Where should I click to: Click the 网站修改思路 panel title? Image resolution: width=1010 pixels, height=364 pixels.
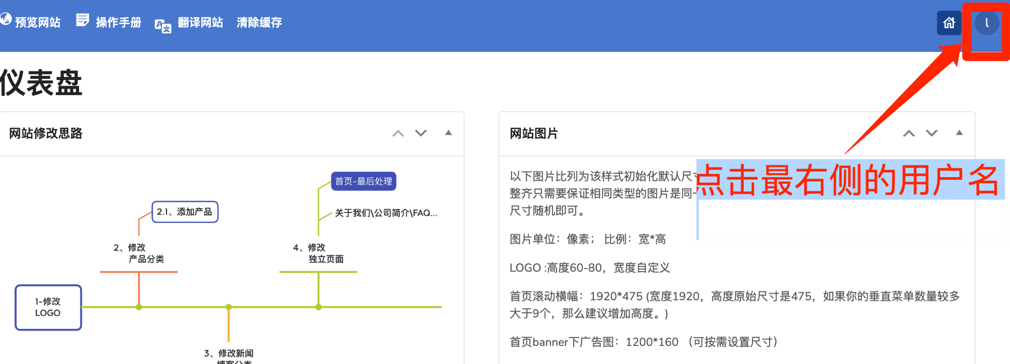point(46,134)
